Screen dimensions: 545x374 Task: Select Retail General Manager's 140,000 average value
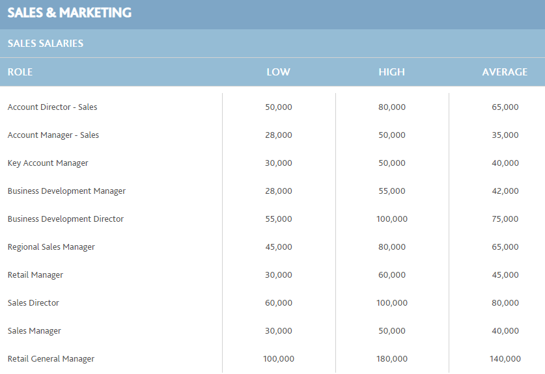pyautogui.click(x=505, y=359)
